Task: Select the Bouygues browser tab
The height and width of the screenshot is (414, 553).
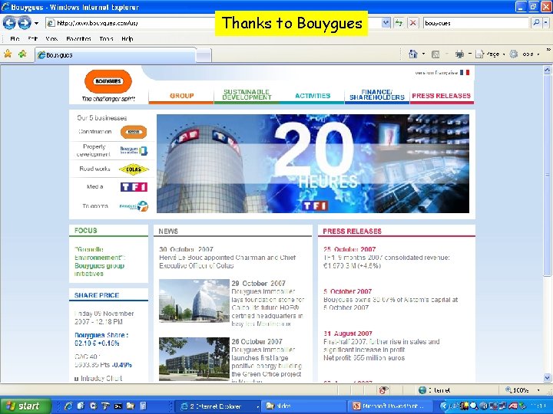Action: click(115, 55)
